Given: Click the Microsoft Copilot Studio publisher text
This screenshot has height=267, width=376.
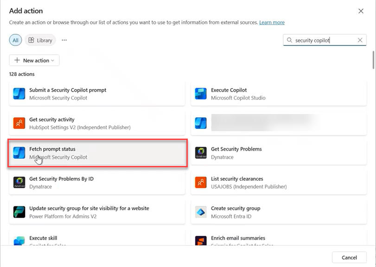Looking at the screenshot, I should (x=238, y=98).
